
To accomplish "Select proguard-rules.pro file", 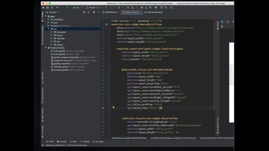I will tap(74, 60).
